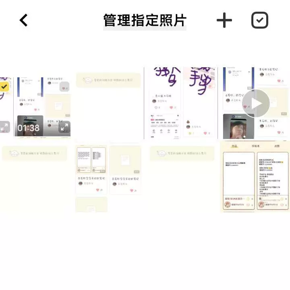
Task: Go back using the left arrow
Action: [x=24, y=20]
